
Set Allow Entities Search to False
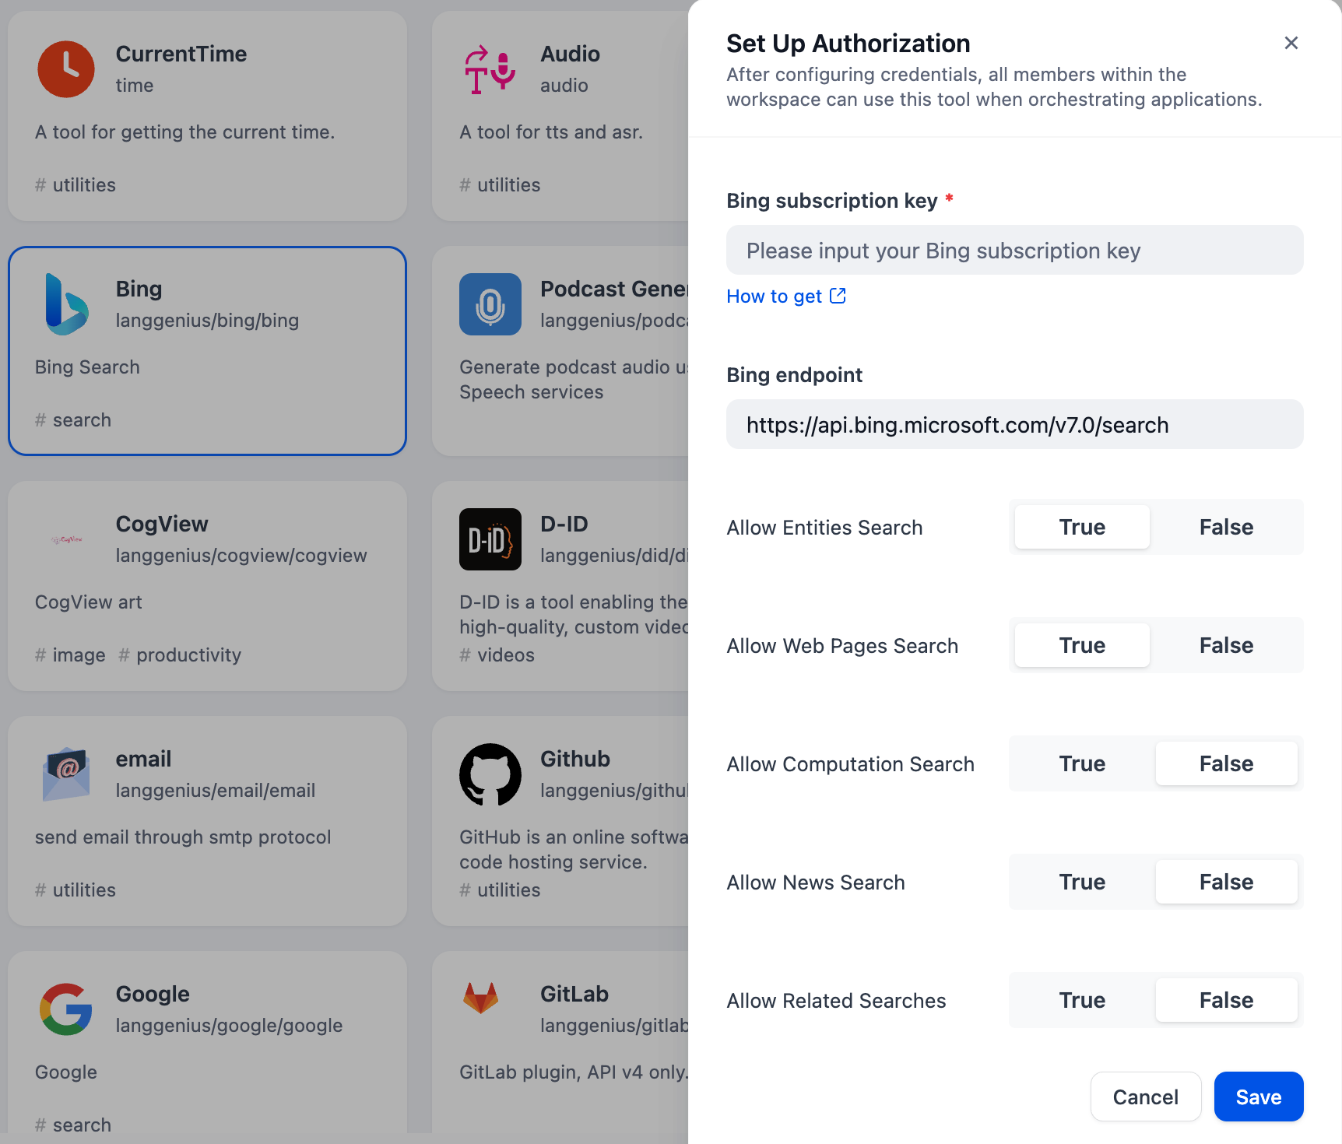1226,527
